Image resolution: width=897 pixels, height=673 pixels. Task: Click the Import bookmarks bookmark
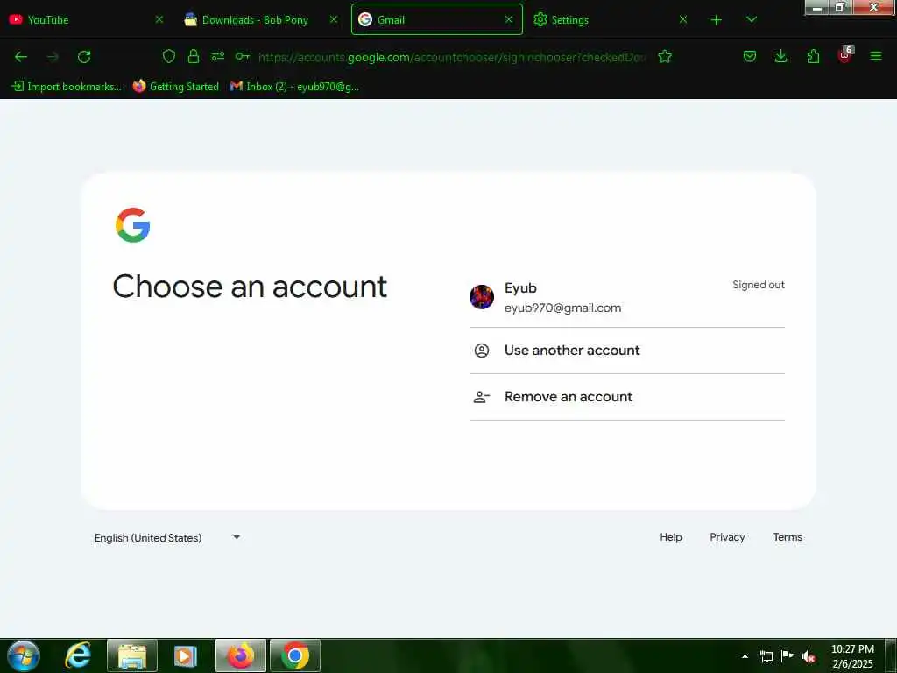[x=67, y=87]
